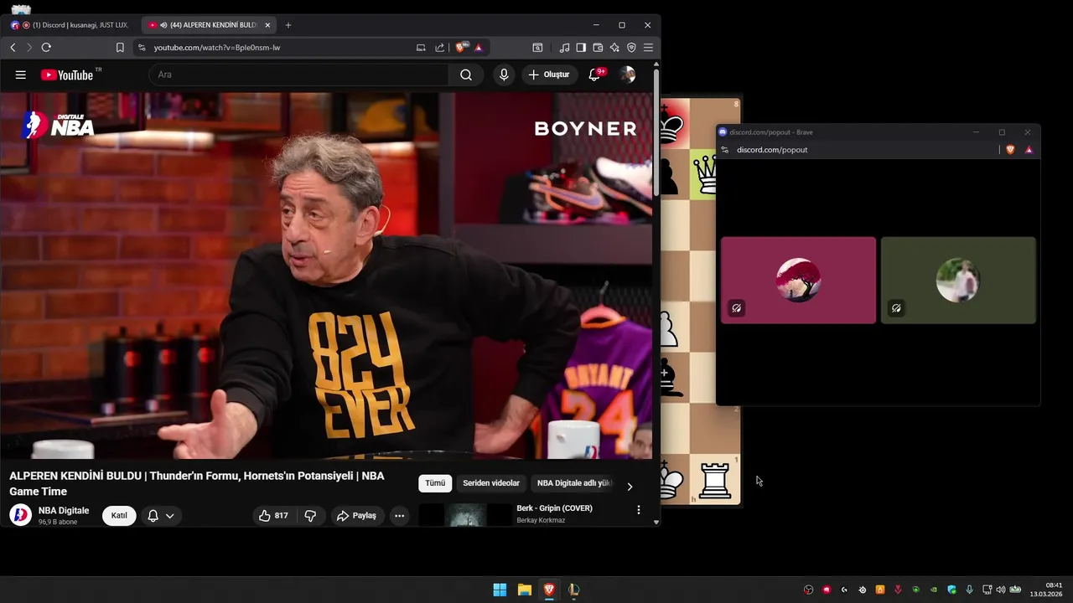
Task: Show next filter chips with arrow
Action: [x=630, y=486]
